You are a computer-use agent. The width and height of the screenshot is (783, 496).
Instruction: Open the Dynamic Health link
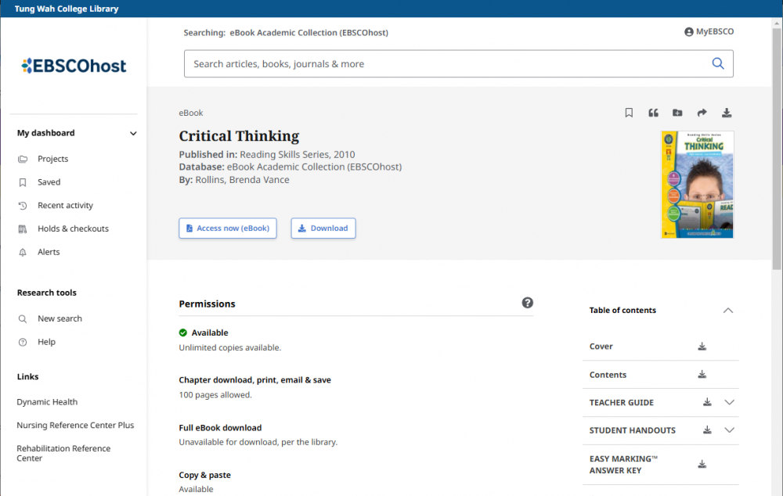click(47, 401)
